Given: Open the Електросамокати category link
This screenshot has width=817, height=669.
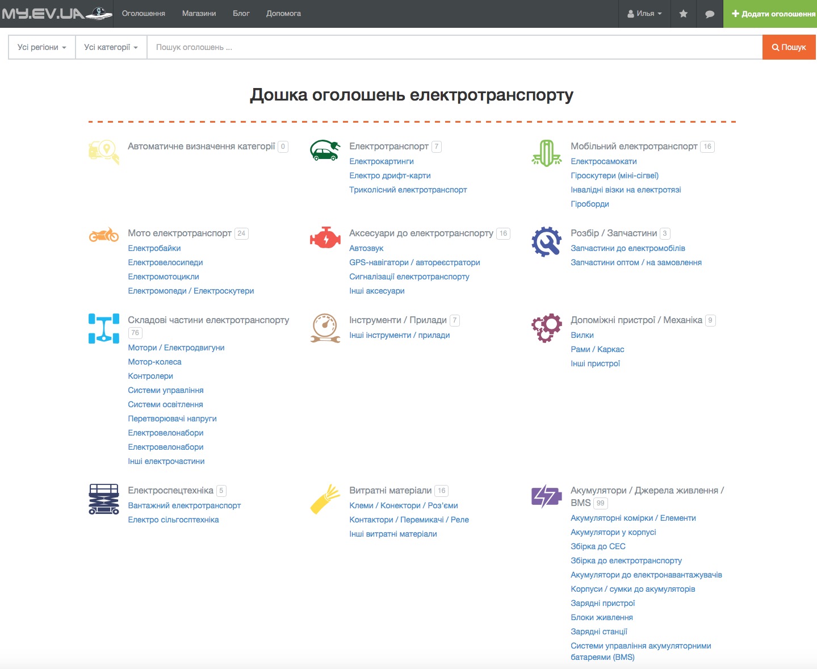Looking at the screenshot, I should tap(604, 161).
